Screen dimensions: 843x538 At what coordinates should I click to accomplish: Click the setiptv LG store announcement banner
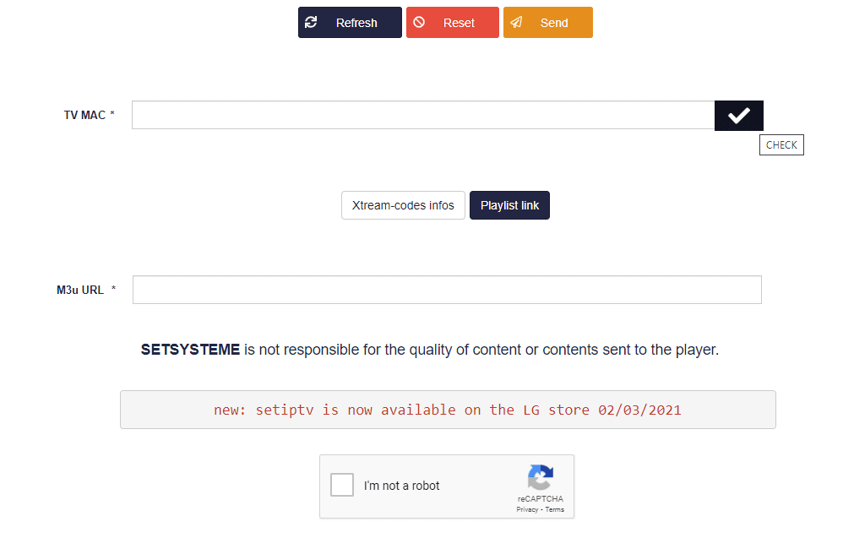[x=448, y=410]
